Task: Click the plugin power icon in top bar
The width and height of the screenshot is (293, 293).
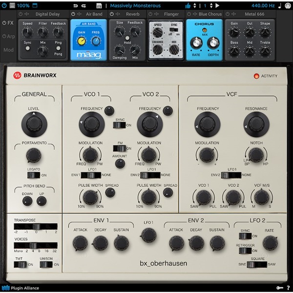Action: tap(4, 5)
